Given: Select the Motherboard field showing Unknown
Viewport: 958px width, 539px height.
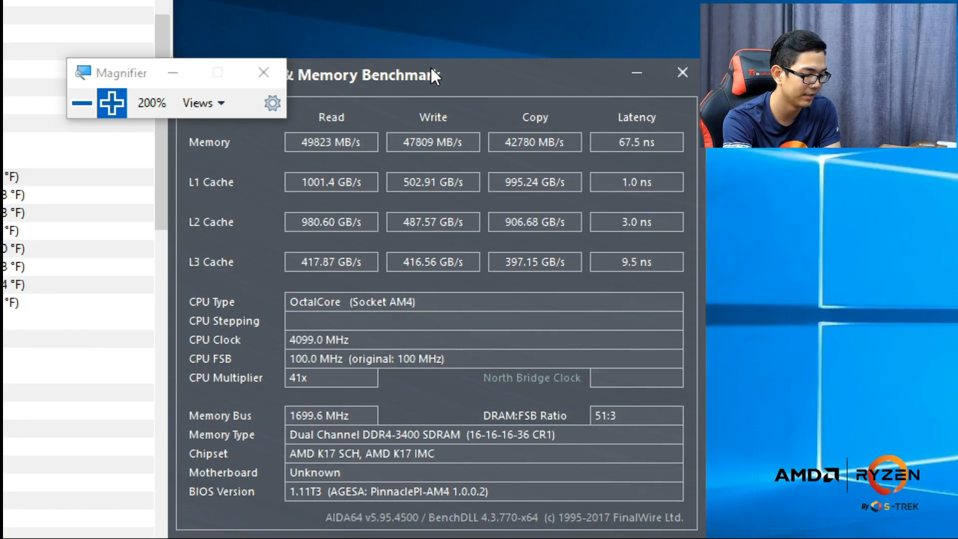Looking at the screenshot, I should (483, 472).
